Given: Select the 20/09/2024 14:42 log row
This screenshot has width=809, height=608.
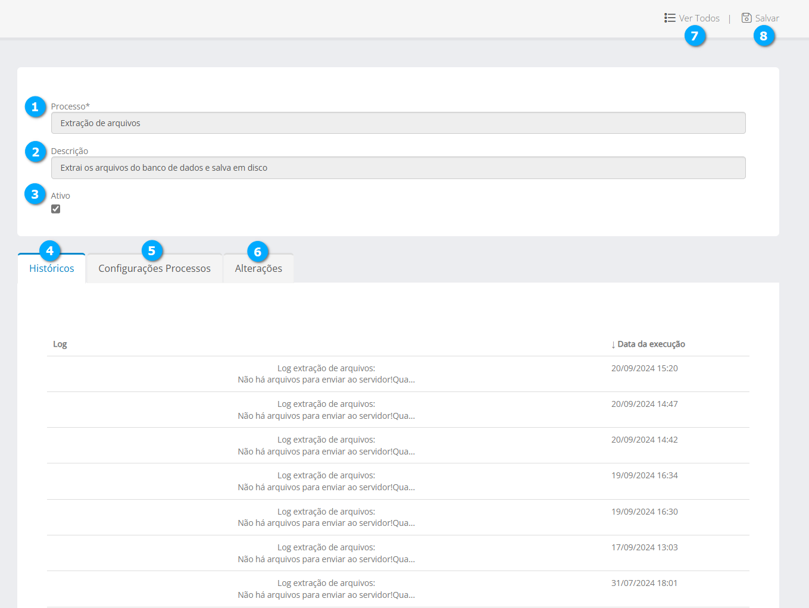Looking at the screenshot, I should [x=326, y=446].
